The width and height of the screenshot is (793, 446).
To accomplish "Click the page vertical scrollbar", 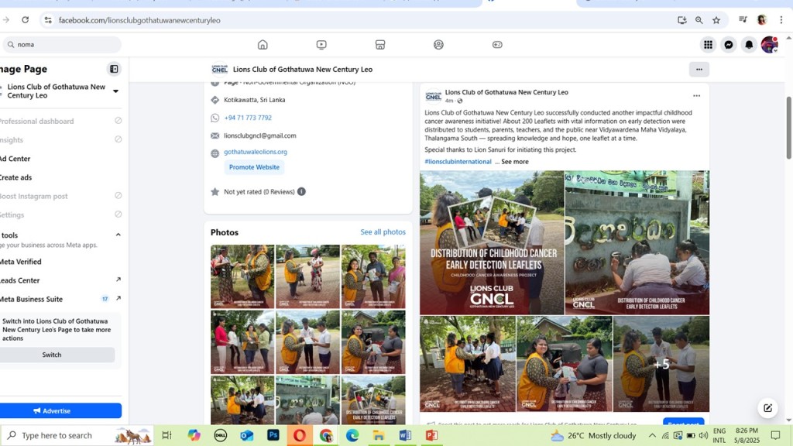I will coord(788,128).
